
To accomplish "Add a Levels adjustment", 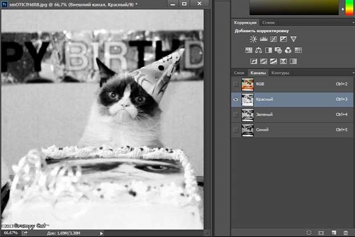I will coord(263,39).
